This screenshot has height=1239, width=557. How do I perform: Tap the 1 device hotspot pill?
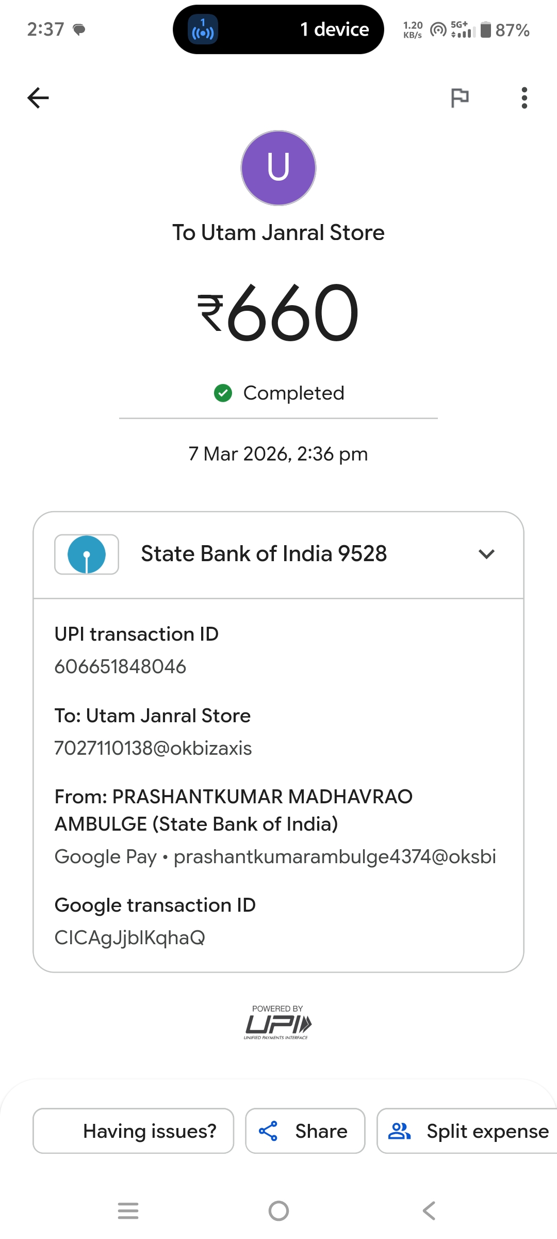278,29
